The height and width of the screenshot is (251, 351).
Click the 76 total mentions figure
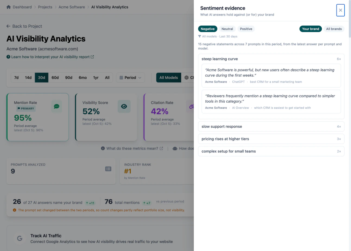click(x=109, y=202)
